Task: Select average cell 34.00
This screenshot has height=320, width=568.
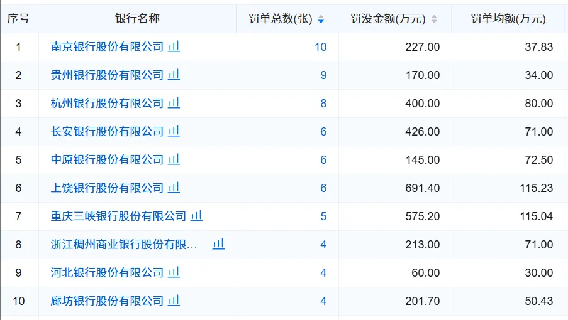Action: click(539, 75)
